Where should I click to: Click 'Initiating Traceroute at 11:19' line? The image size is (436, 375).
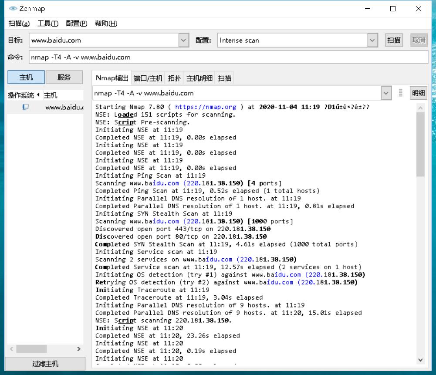[152, 290]
